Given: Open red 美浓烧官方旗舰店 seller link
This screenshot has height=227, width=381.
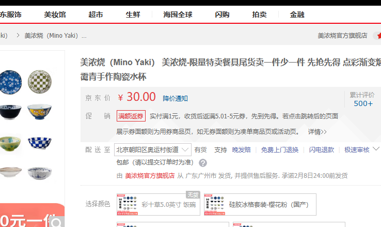Looking at the screenshot, I should (x=150, y=176).
